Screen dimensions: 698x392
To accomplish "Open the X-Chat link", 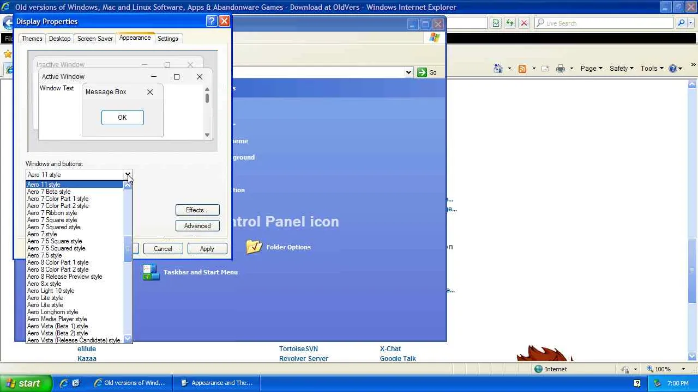I will click(x=390, y=349).
